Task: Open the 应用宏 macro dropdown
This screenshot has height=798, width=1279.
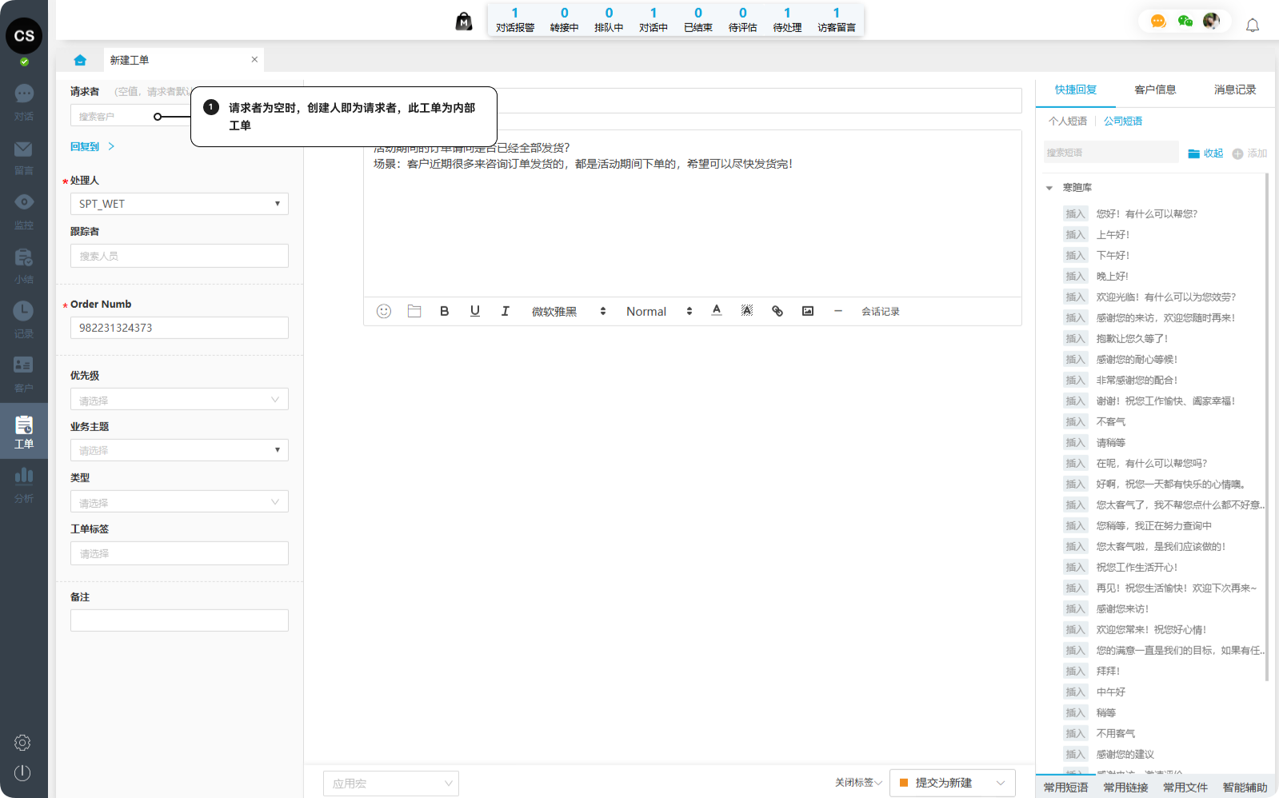Action: pyautogui.click(x=391, y=784)
